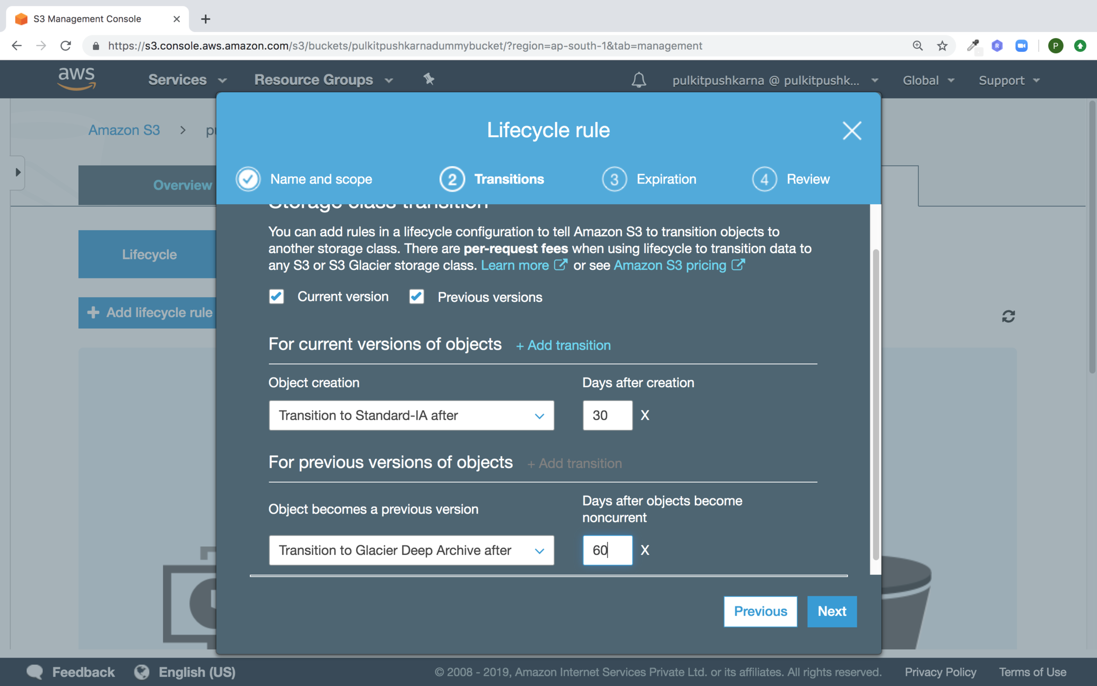Expand the Services menu
Viewport: 1097px width, 686px height.
187,80
